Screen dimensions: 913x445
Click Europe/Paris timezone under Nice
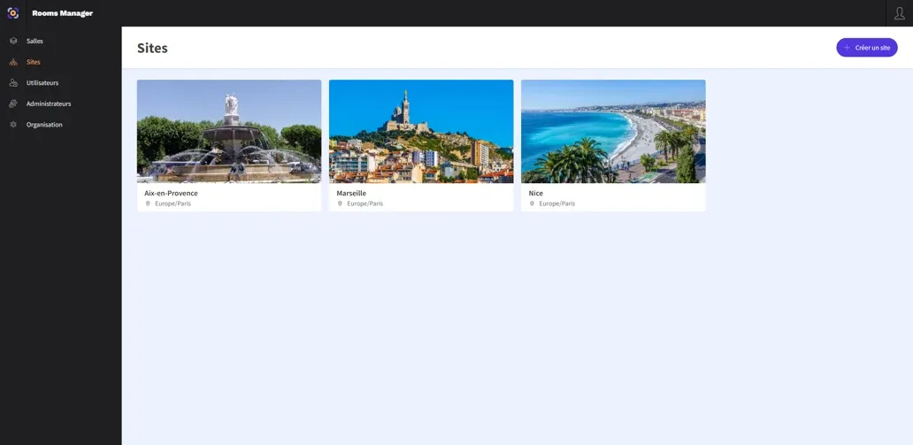coord(557,203)
